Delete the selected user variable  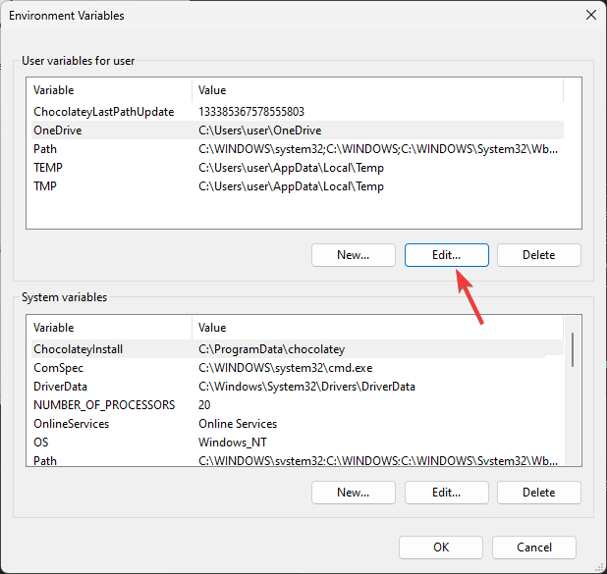(x=538, y=255)
